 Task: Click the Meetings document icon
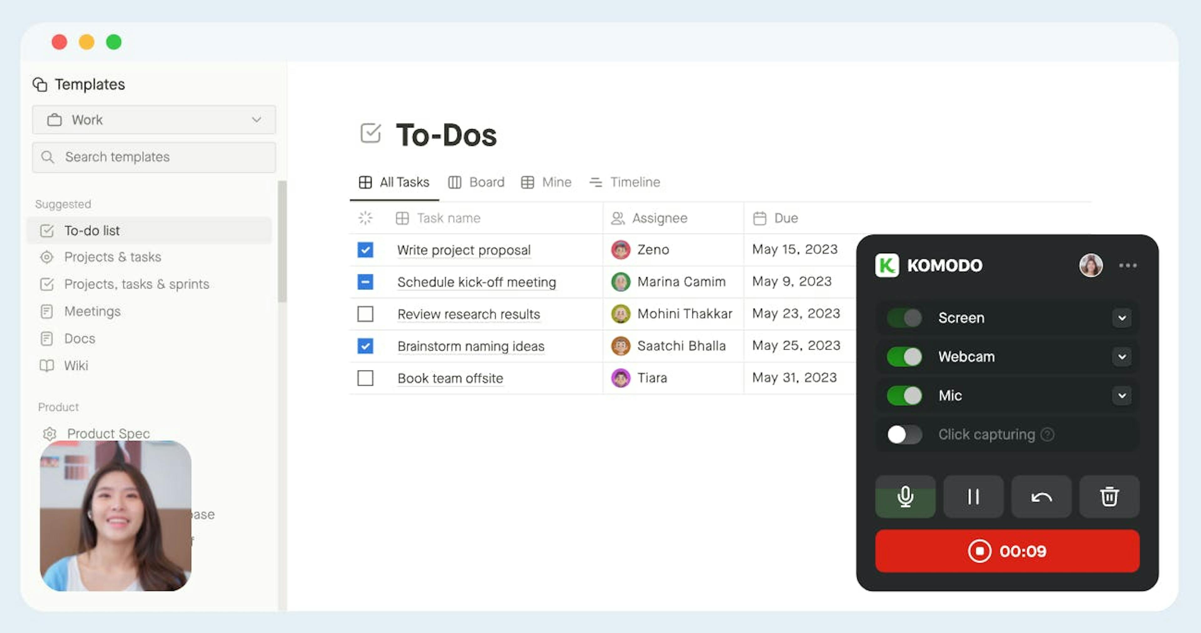tap(47, 311)
